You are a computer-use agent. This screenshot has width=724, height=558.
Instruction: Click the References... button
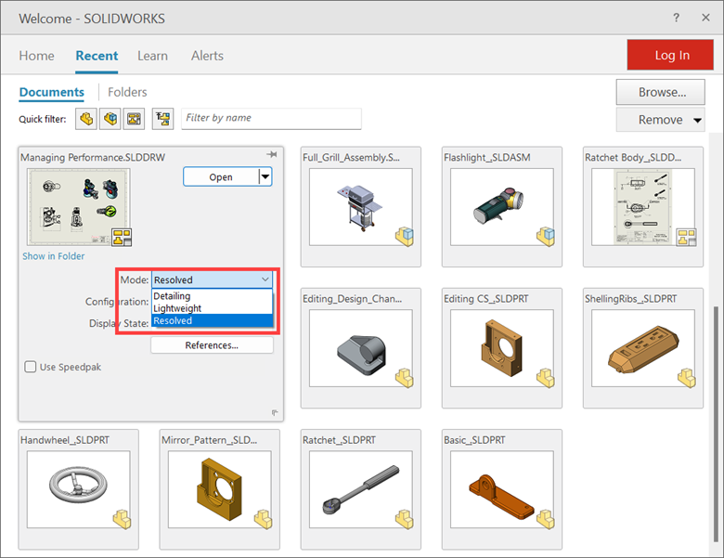212,345
